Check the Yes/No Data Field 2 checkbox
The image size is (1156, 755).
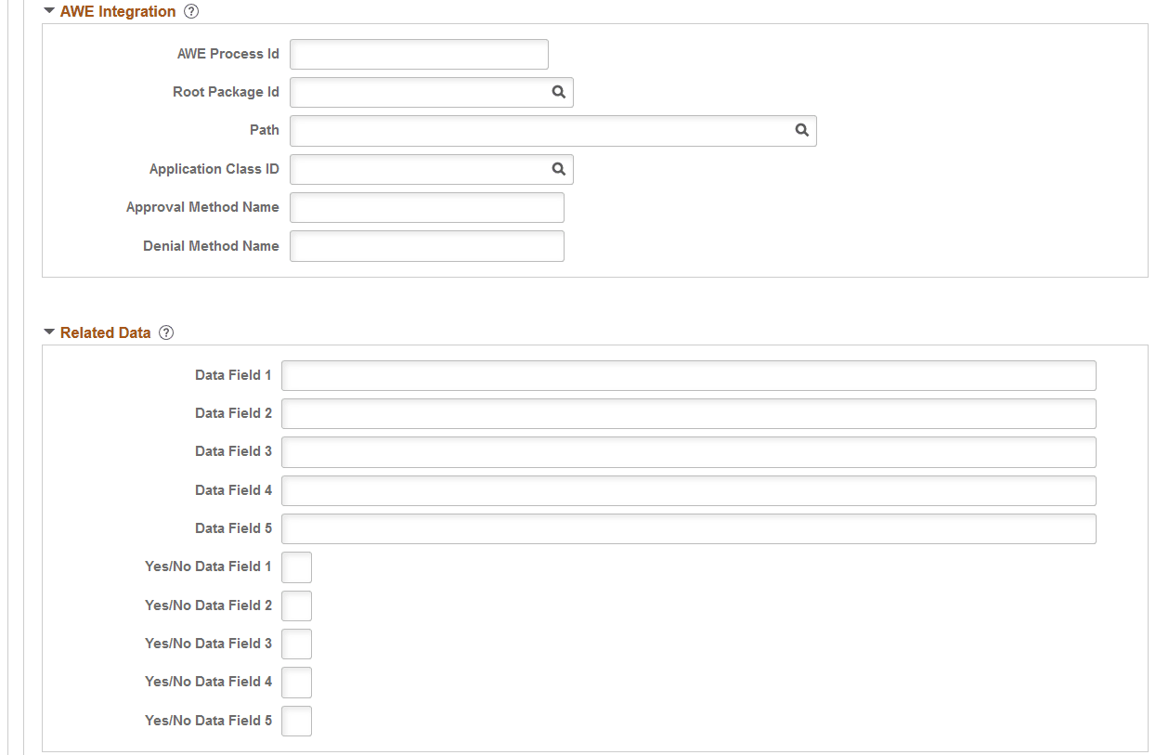[x=296, y=605]
